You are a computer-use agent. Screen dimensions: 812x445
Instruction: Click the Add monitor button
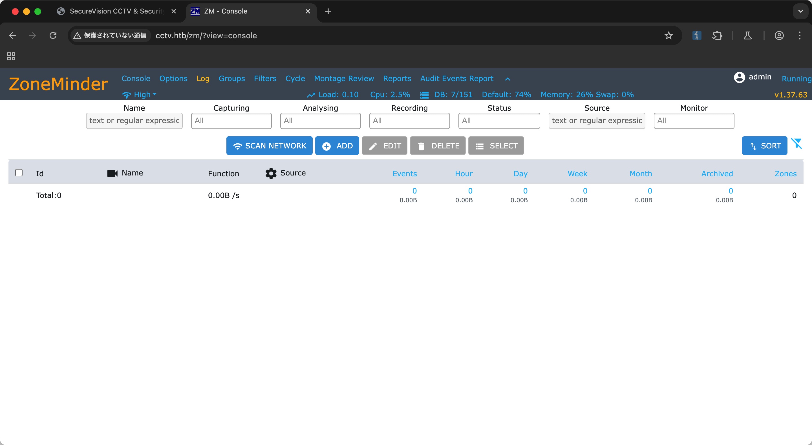[337, 146]
